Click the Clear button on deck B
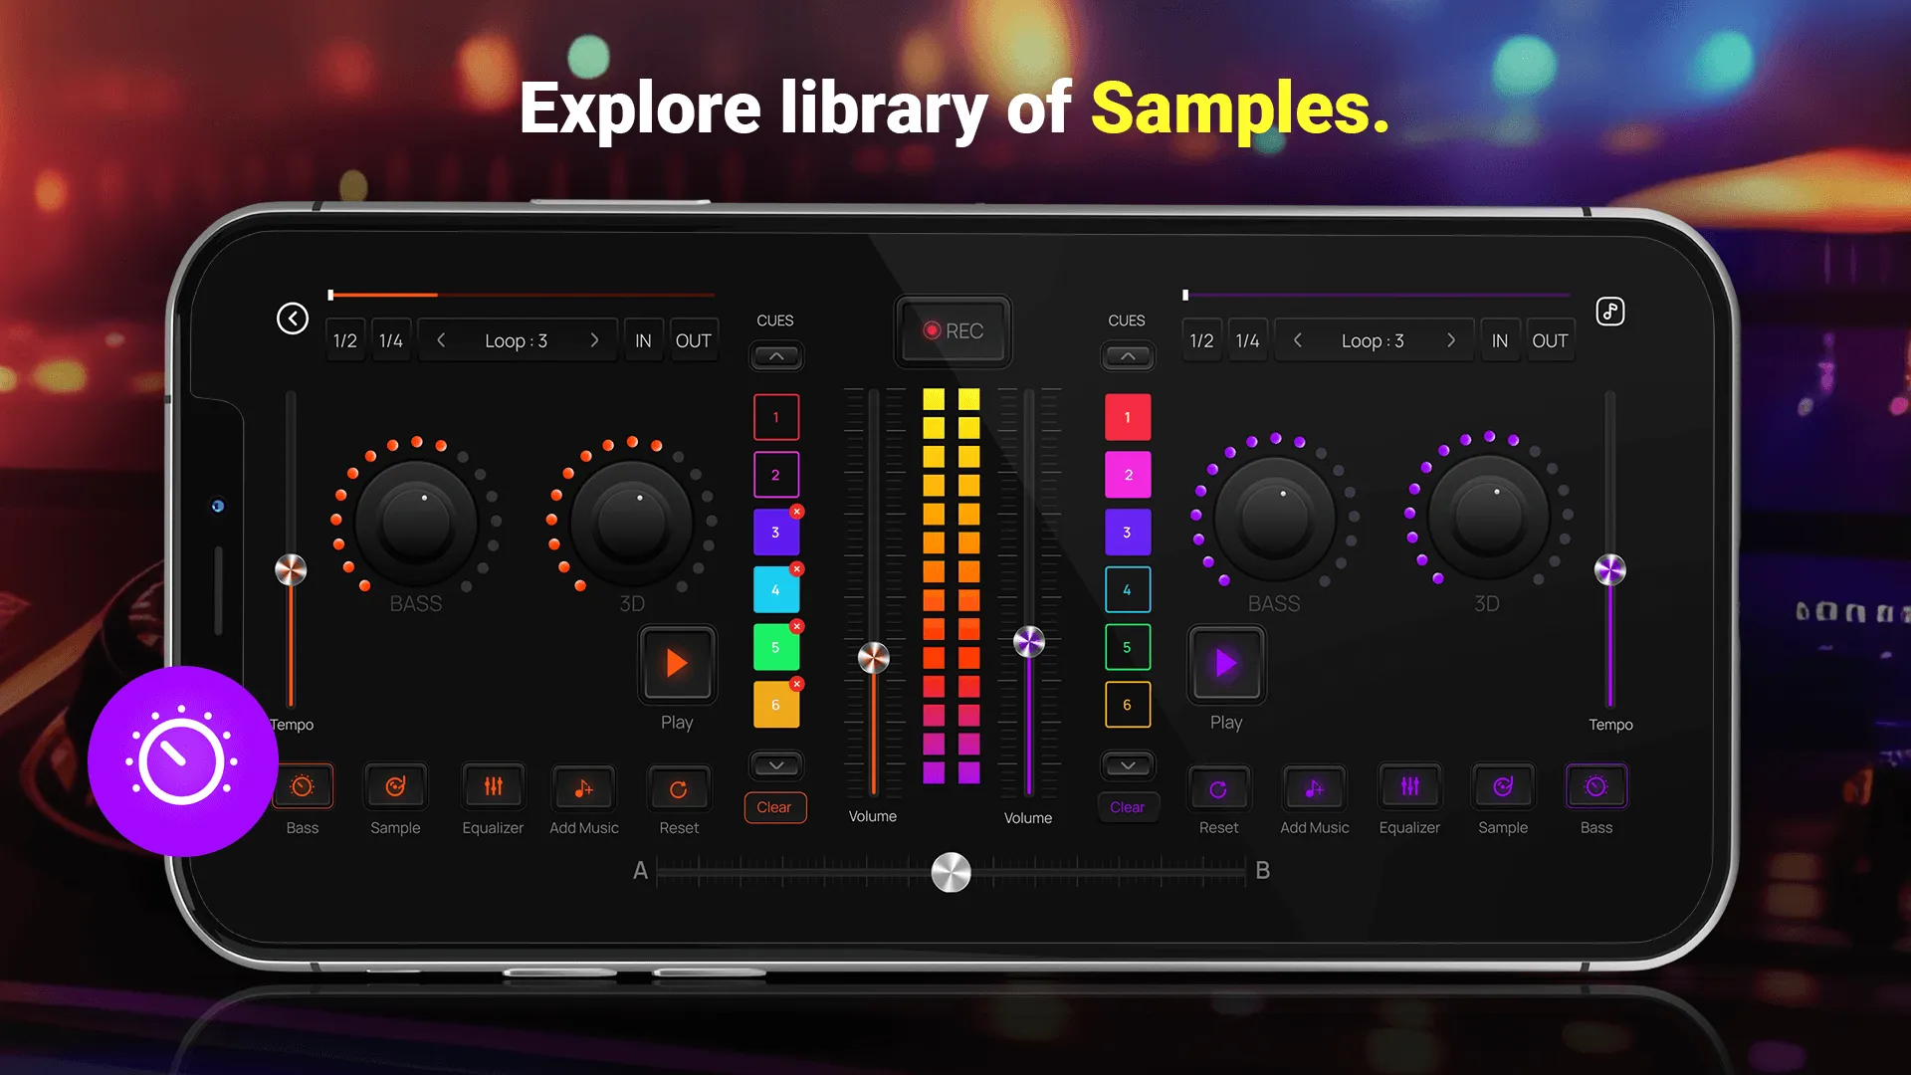Image resolution: width=1911 pixels, height=1075 pixels. [1125, 806]
